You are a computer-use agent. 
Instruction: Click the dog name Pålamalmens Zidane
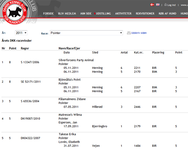tap(72, 99)
